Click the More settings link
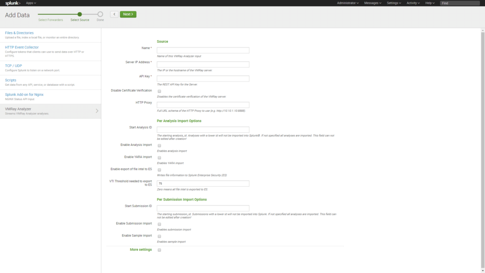 141,250
